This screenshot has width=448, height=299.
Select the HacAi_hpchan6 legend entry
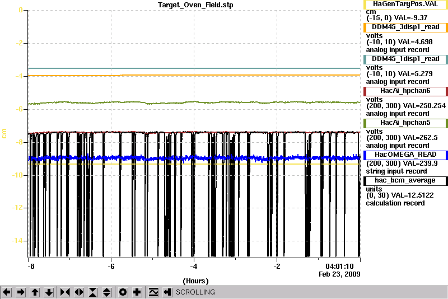[405, 91]
